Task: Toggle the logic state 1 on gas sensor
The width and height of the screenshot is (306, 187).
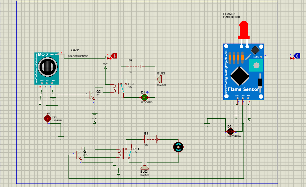Action: (114, 56)
